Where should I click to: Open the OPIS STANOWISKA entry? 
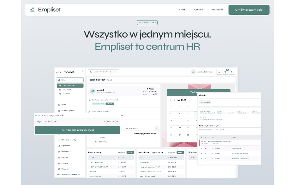(96, 162)
